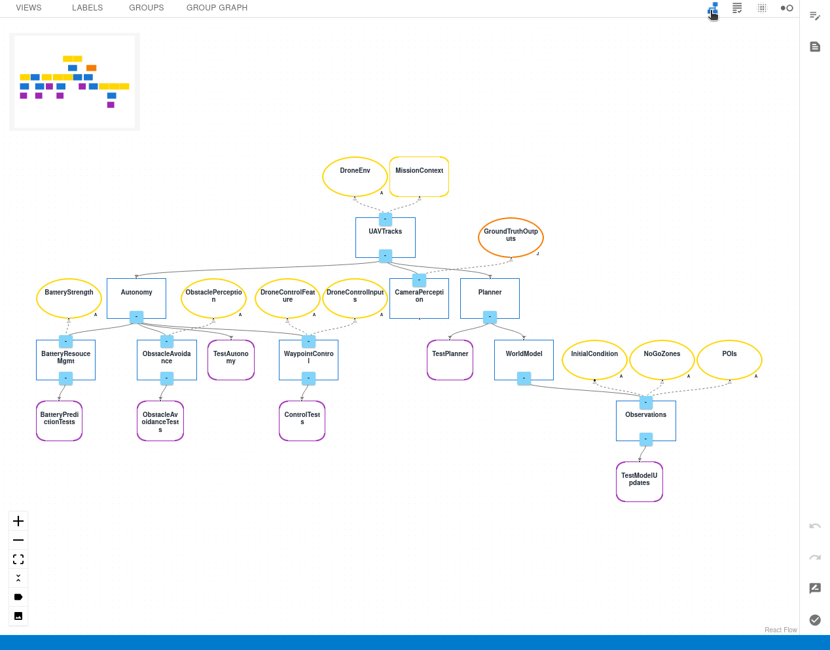Collapse the top handle of UAVTracks node
The image size is (830, 650).
[386, 219]
